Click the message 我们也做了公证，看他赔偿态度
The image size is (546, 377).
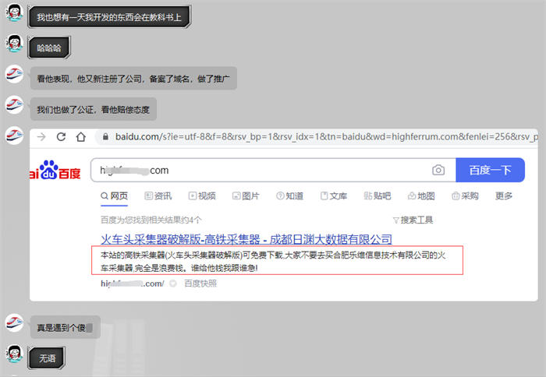pyautogui.click(x=94, y=110)
